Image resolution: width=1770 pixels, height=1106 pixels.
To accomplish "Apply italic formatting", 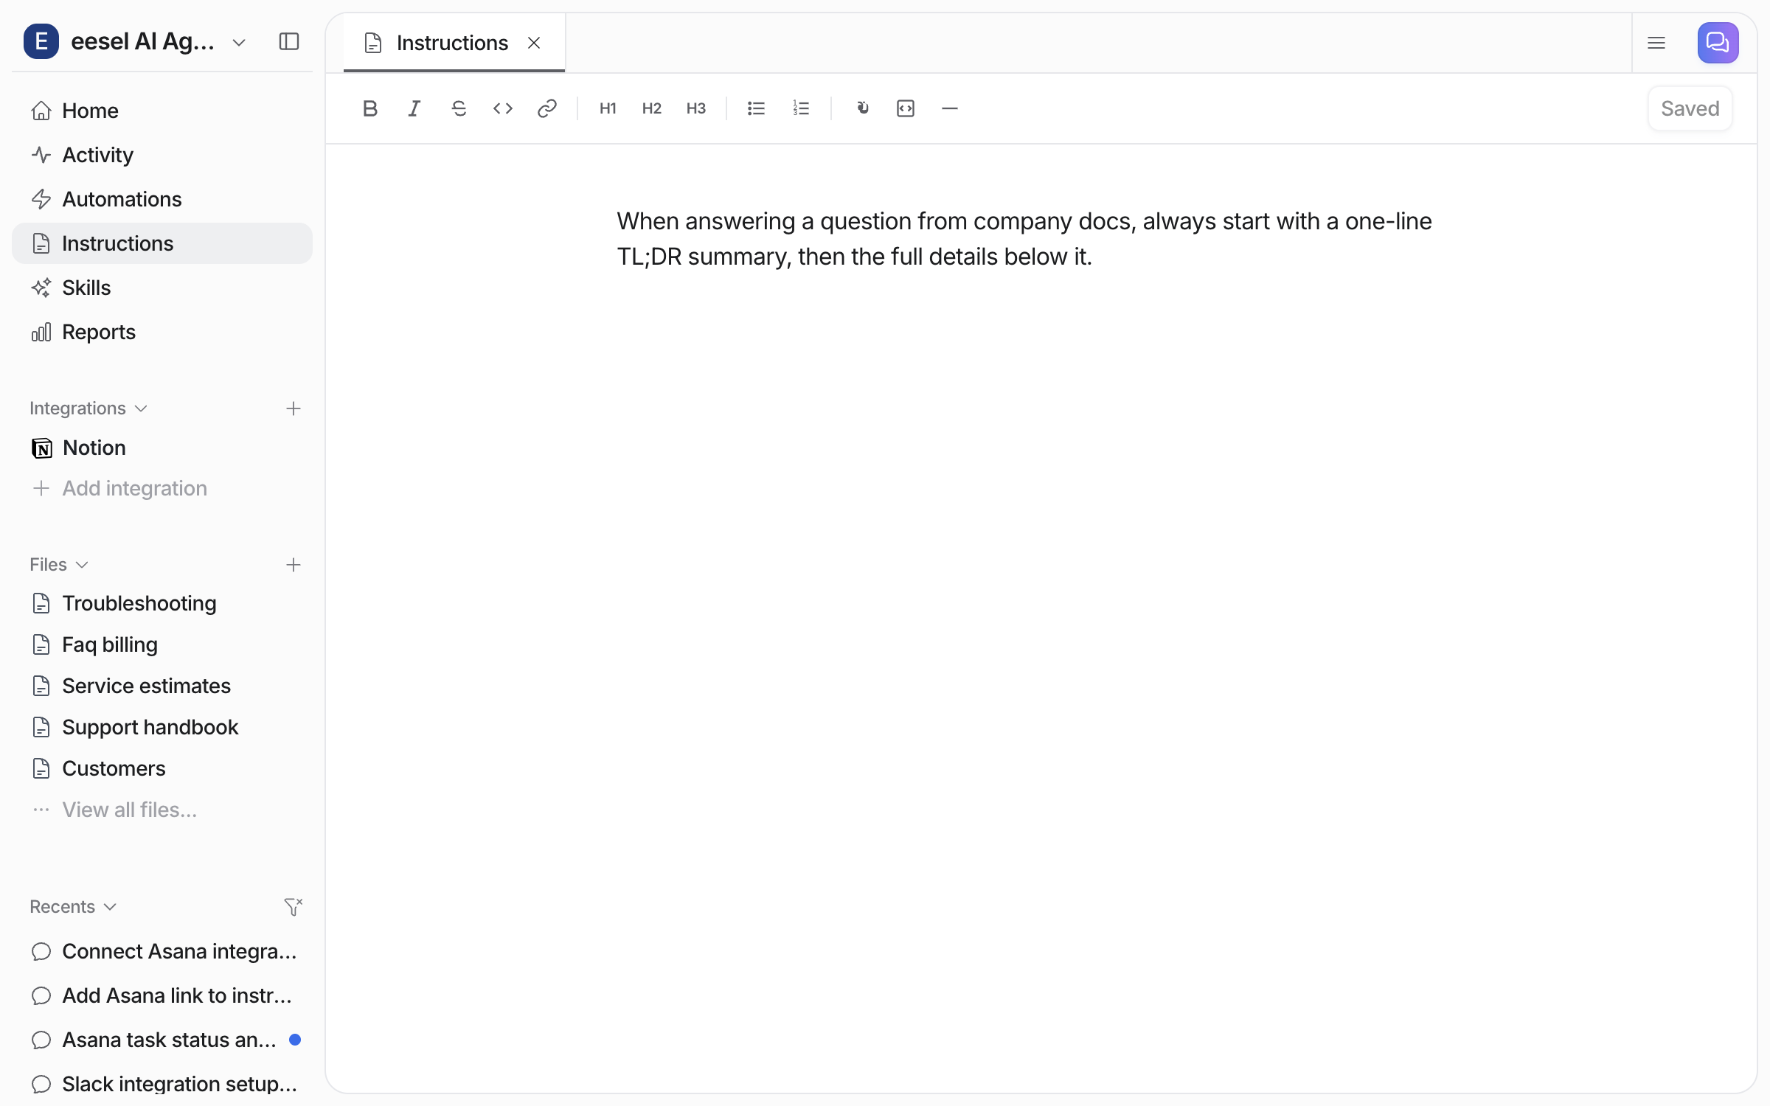I will [x=414, y=108].
